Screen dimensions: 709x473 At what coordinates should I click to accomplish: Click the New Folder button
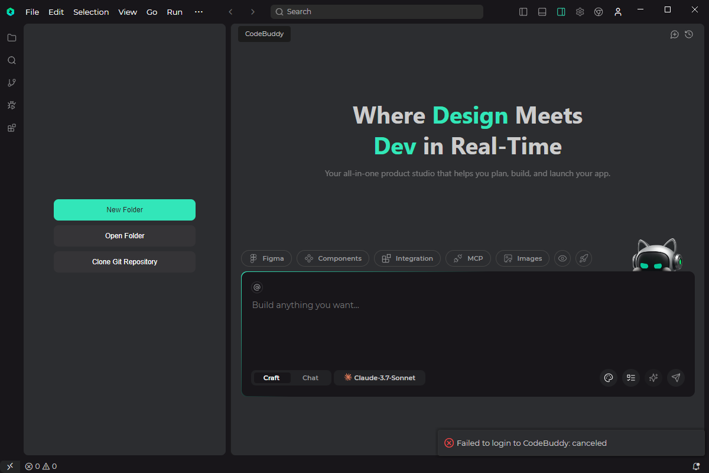[125, 210]
